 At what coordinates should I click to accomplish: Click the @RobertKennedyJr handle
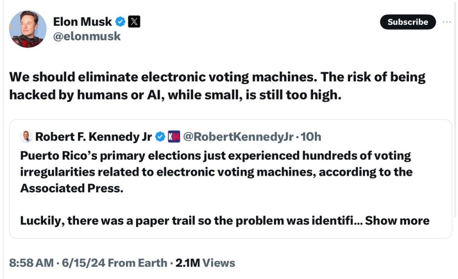238,137
